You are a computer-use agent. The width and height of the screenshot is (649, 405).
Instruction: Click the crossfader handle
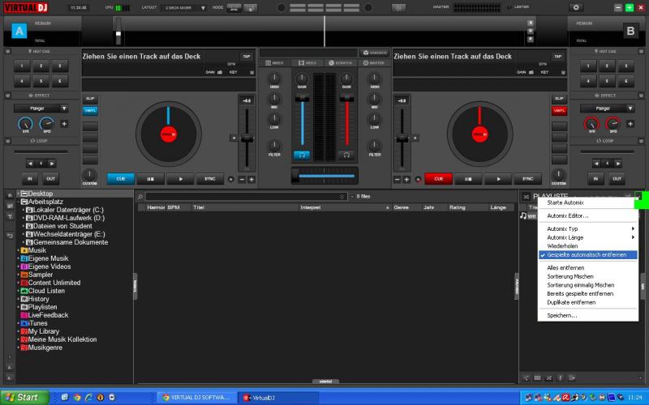295,176
